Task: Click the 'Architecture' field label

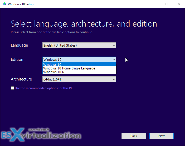Action: coord(21,79)
